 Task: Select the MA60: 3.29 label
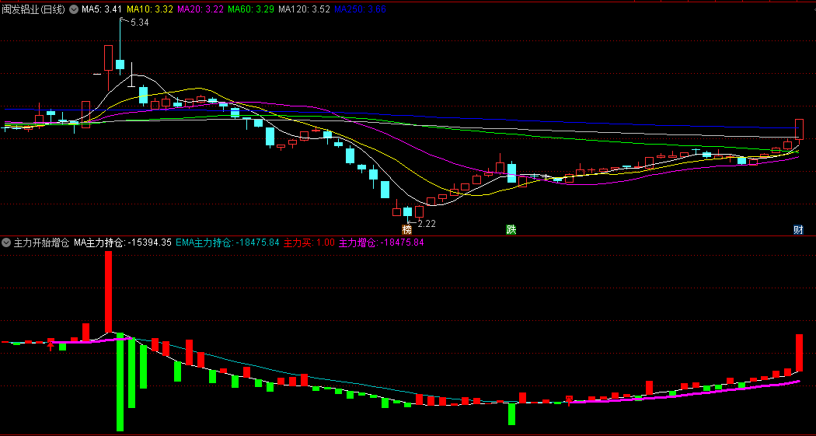point(251,9)
